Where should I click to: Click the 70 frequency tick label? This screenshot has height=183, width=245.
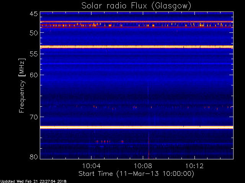pos(34,117)
